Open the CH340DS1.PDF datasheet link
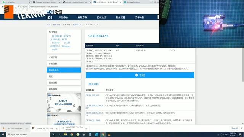244x137 pixels. point(93,121)
